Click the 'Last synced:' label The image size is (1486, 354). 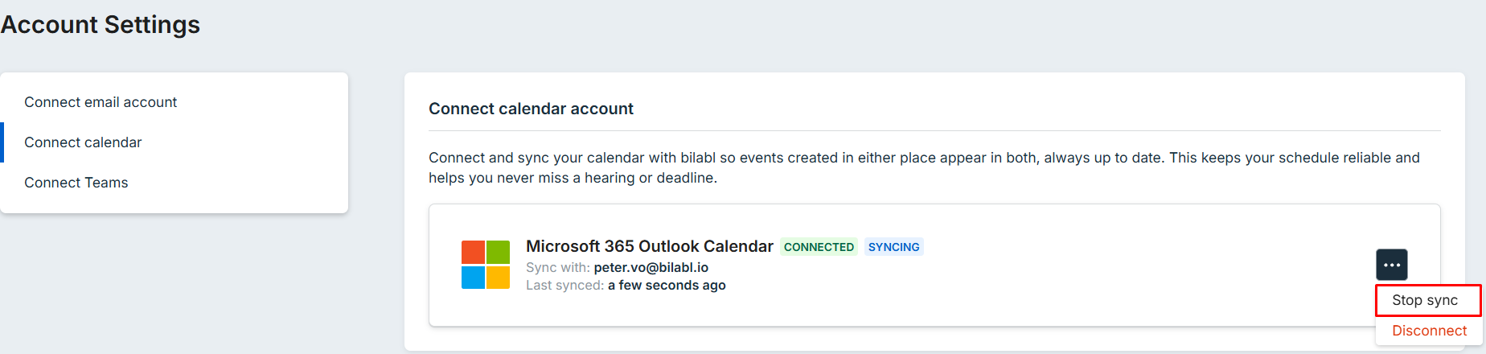click(x=564, y=285)
